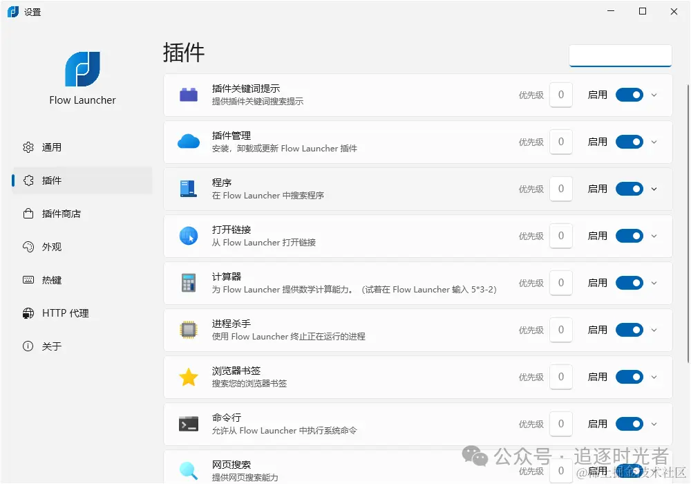Disable the 插件管理 plugin toggle

tap(630, 142)
